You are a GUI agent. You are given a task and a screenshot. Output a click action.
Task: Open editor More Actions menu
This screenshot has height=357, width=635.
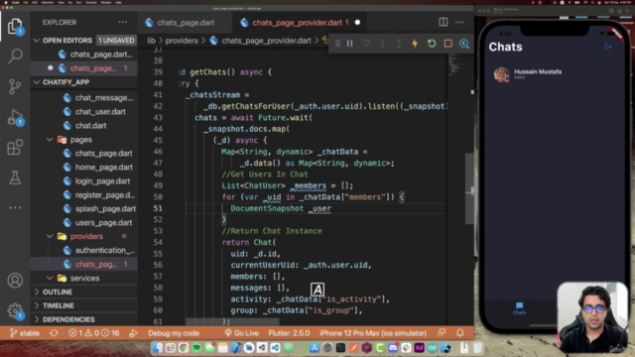[459, 22]
